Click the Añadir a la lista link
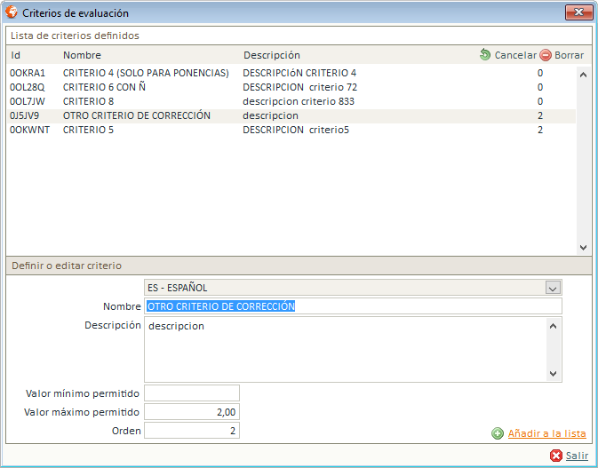 (546, 434)
